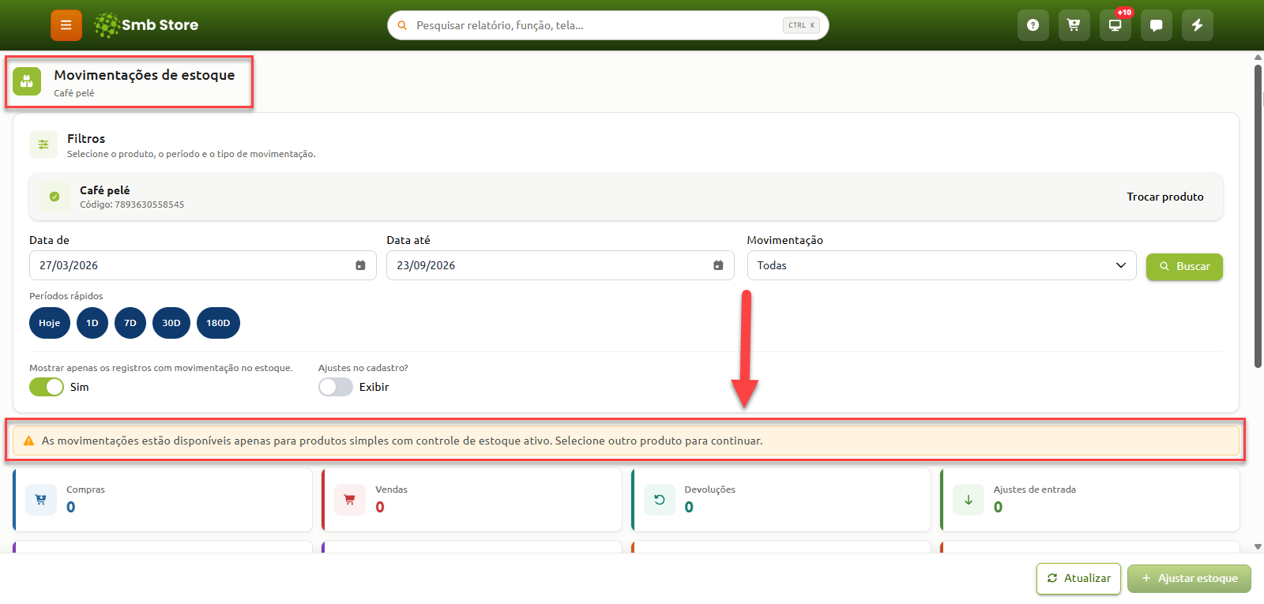
Task: Select the Hoje quick period
Action: click(x=50, y=323)
